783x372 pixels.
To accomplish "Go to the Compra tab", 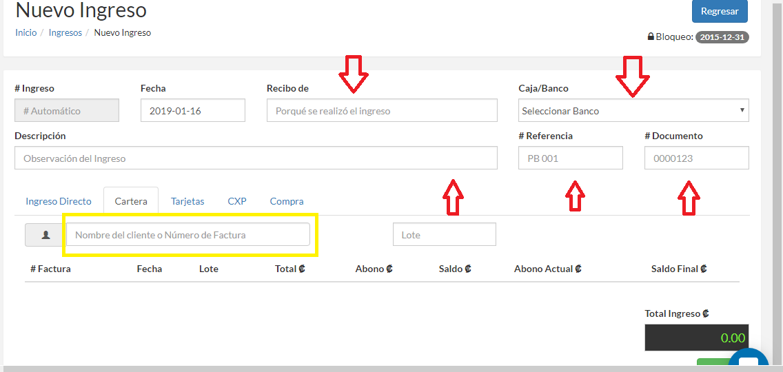I will pos(287,201).
